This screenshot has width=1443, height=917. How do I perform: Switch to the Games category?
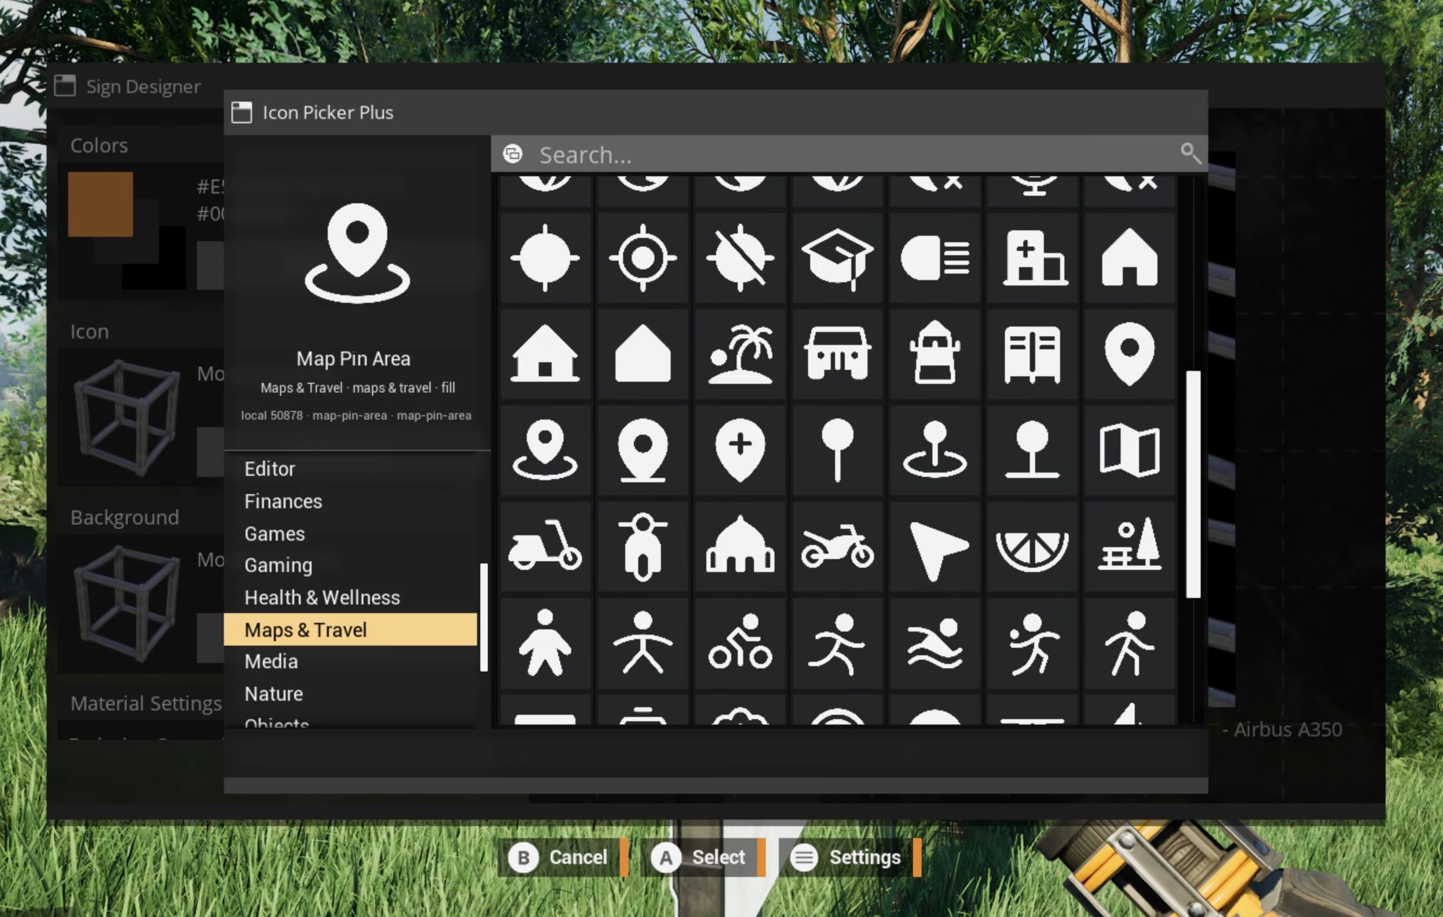[x=274, y=534]
